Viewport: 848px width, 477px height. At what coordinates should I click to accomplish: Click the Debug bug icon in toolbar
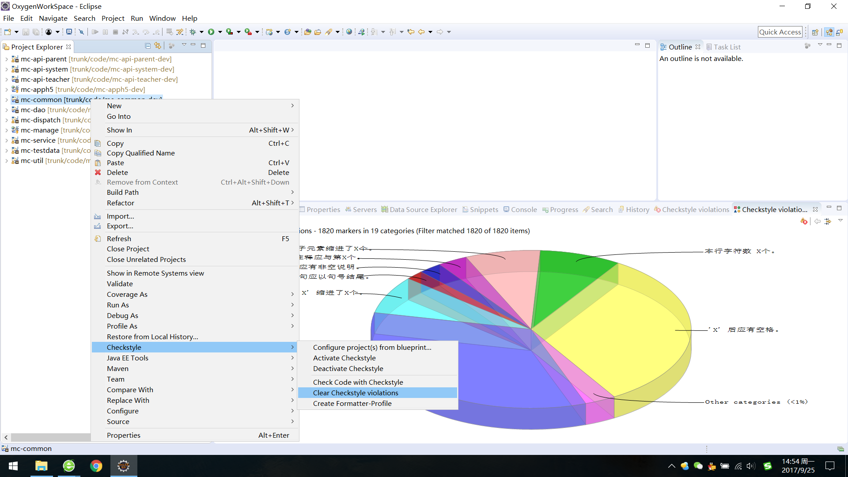point(193,32)
